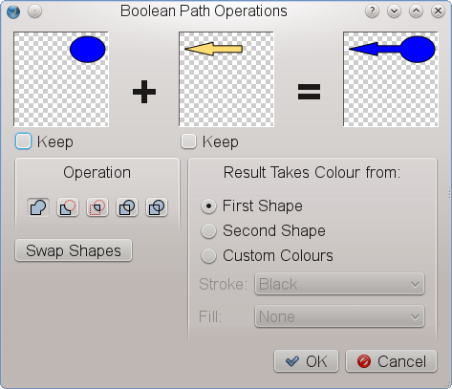The width and height of the screenshot is (452, 389).
Task: Select the last operation icon, Break apart
Action: pos(157,207)
